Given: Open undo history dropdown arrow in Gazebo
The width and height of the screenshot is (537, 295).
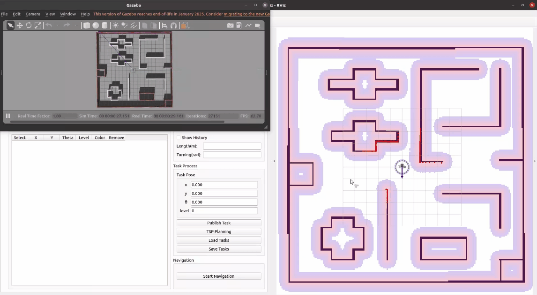Looking at the screenshot, I should tap(58, 25).
